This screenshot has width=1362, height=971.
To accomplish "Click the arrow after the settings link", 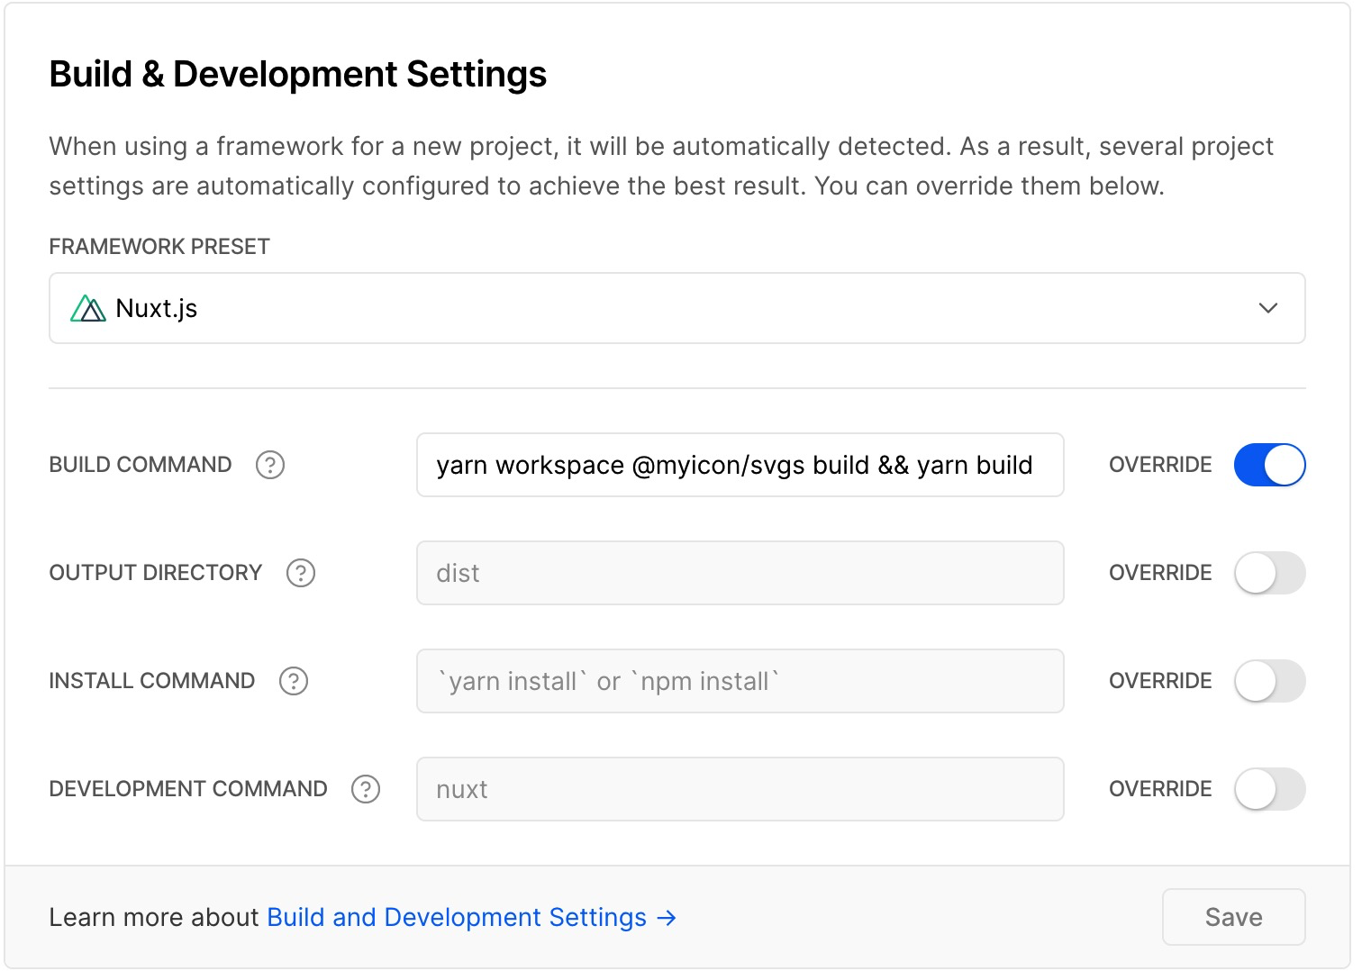I will pyautogui.click(x=667, y=918).
